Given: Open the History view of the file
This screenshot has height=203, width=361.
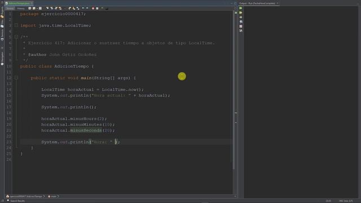Looking at the screenshot, I should [21, 8].
